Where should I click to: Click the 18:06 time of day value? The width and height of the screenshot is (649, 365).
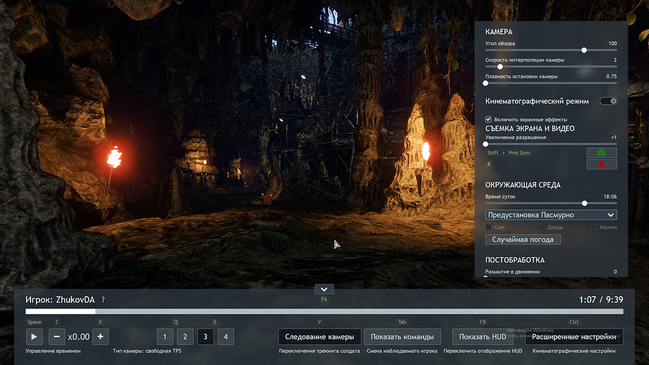click(610, 197)
